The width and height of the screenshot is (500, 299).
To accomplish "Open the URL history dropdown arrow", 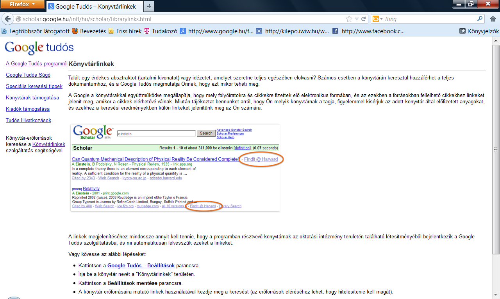I will tap(357, 19).
